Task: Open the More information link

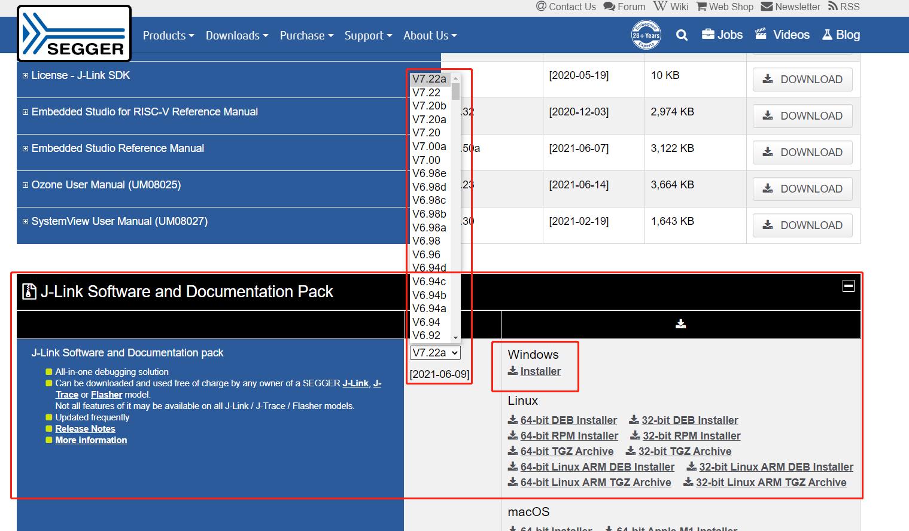Action: coord(91,440)
